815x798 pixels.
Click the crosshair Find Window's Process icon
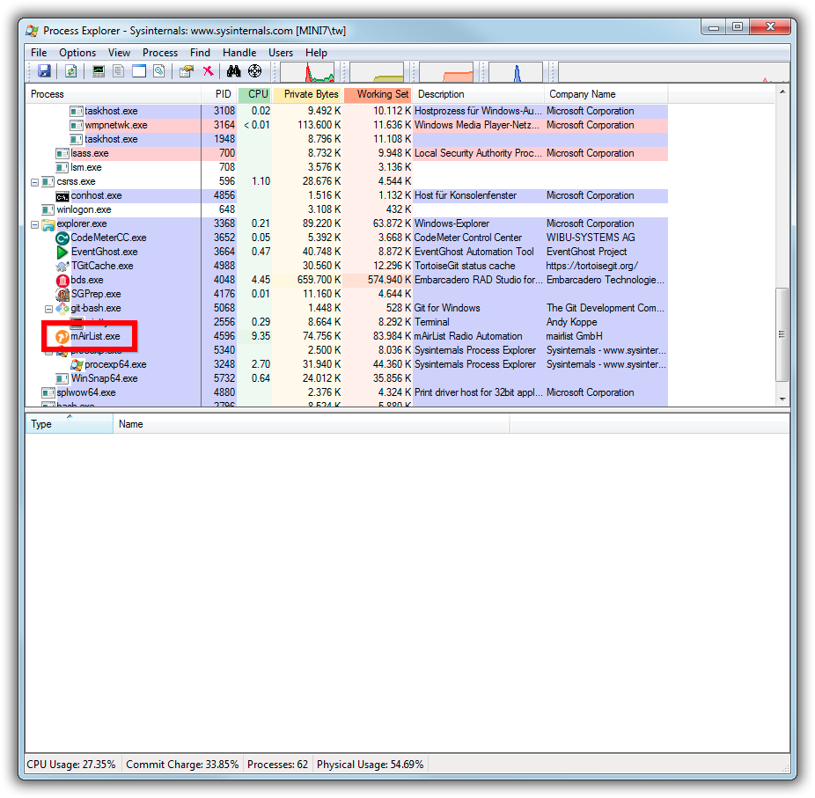[255, 71]
